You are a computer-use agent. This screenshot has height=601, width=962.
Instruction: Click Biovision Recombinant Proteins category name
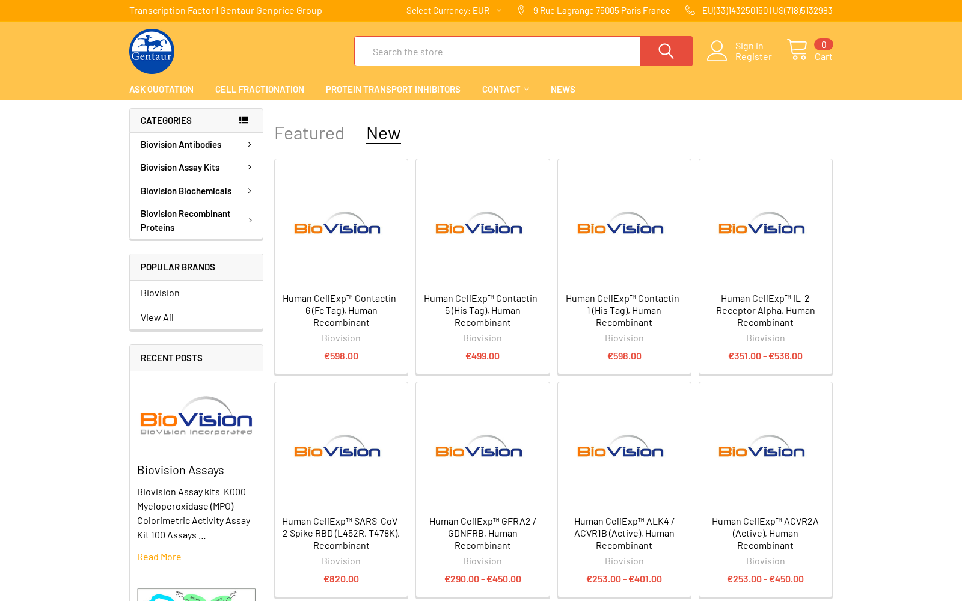185,220
